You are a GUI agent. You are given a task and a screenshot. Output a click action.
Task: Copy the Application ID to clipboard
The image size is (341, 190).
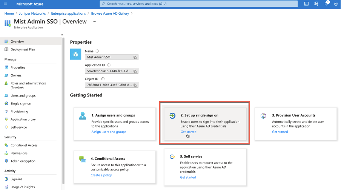[x=135, y=71]
